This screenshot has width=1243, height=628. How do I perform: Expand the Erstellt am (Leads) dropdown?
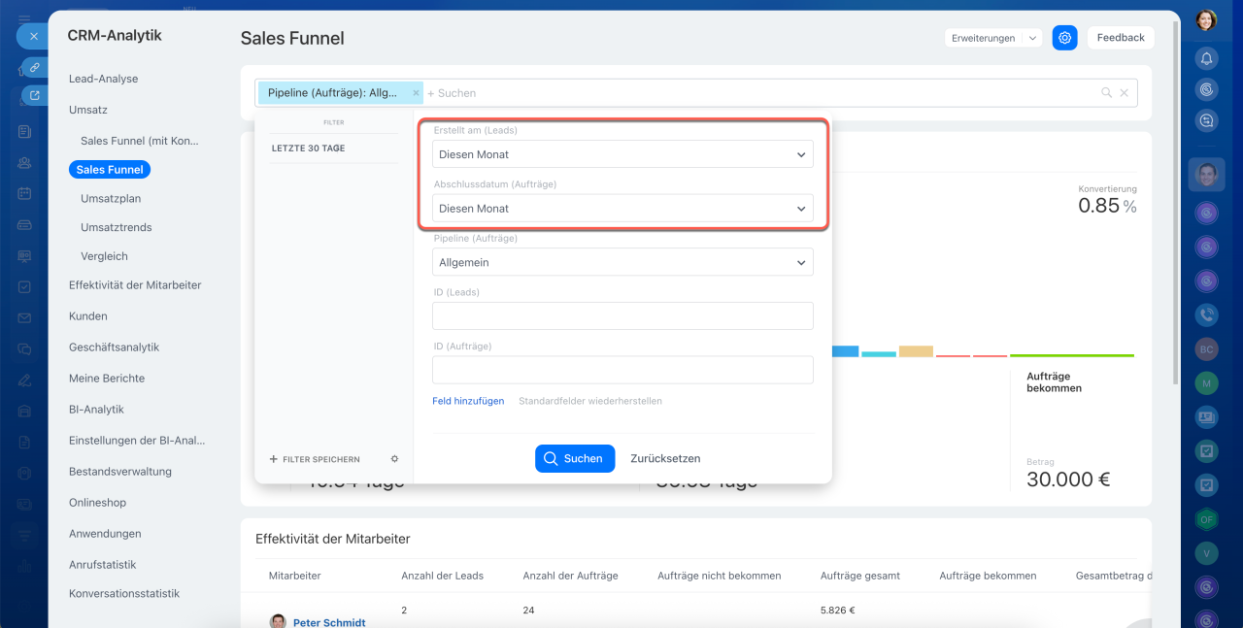coord(622,154)
